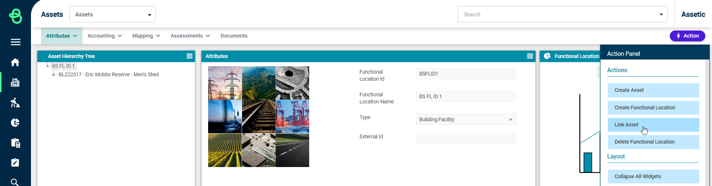712x186 pixels.
Task: Click the asset image collage thumbnail
Action: (x=258, y=116)
